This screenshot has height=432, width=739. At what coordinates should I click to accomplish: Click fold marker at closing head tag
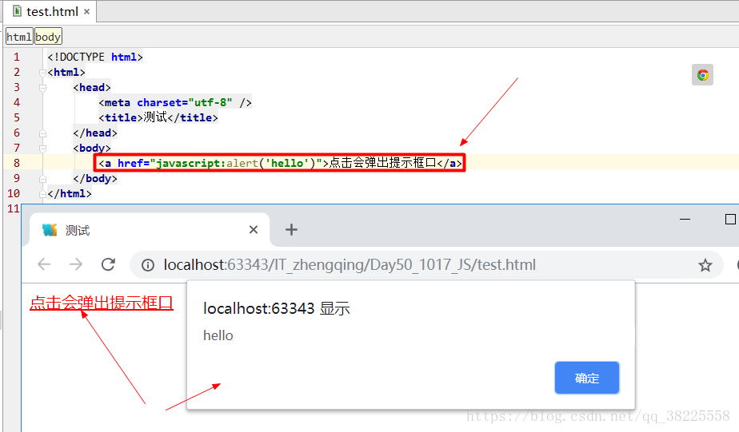tap(42, 133)
